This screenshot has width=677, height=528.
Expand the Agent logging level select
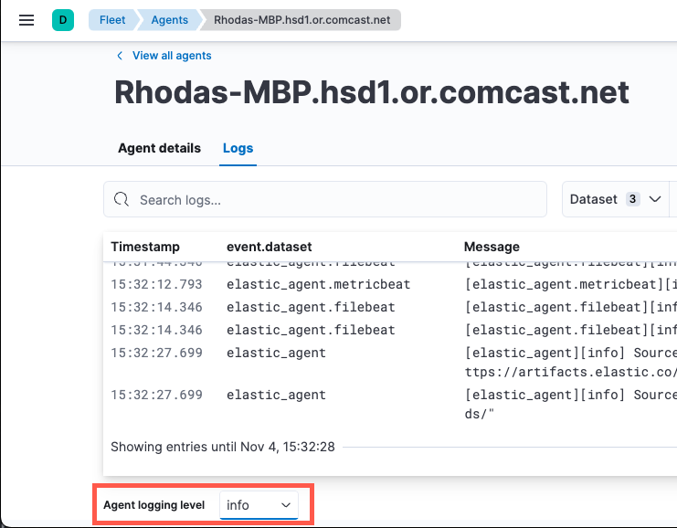(259, 504)
